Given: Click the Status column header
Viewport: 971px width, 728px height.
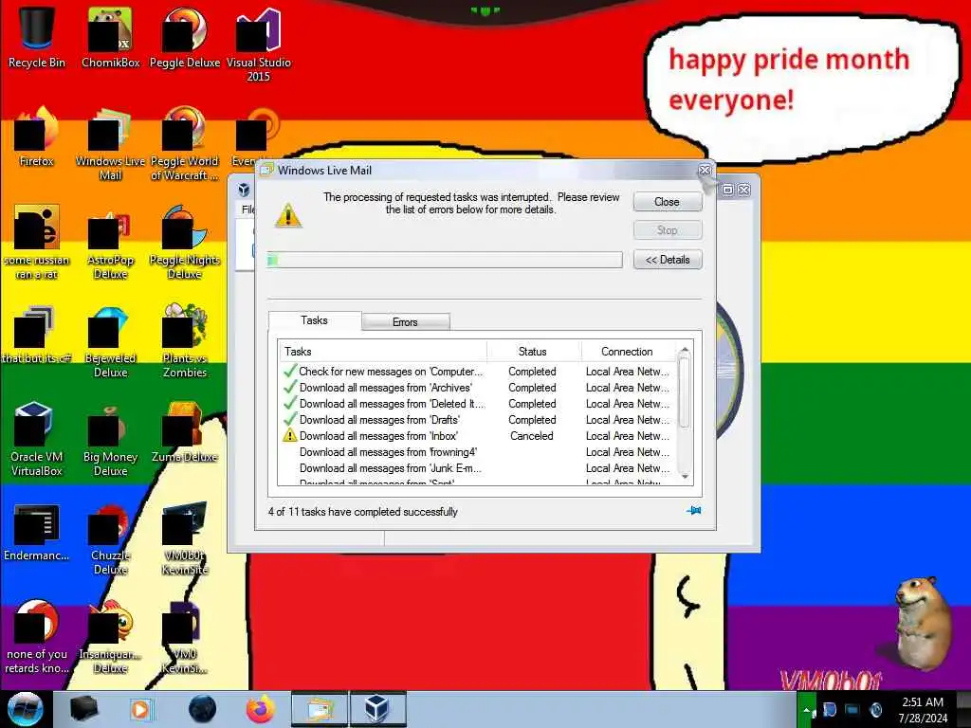Looking at the screenshot, I should tap(533, 351).
